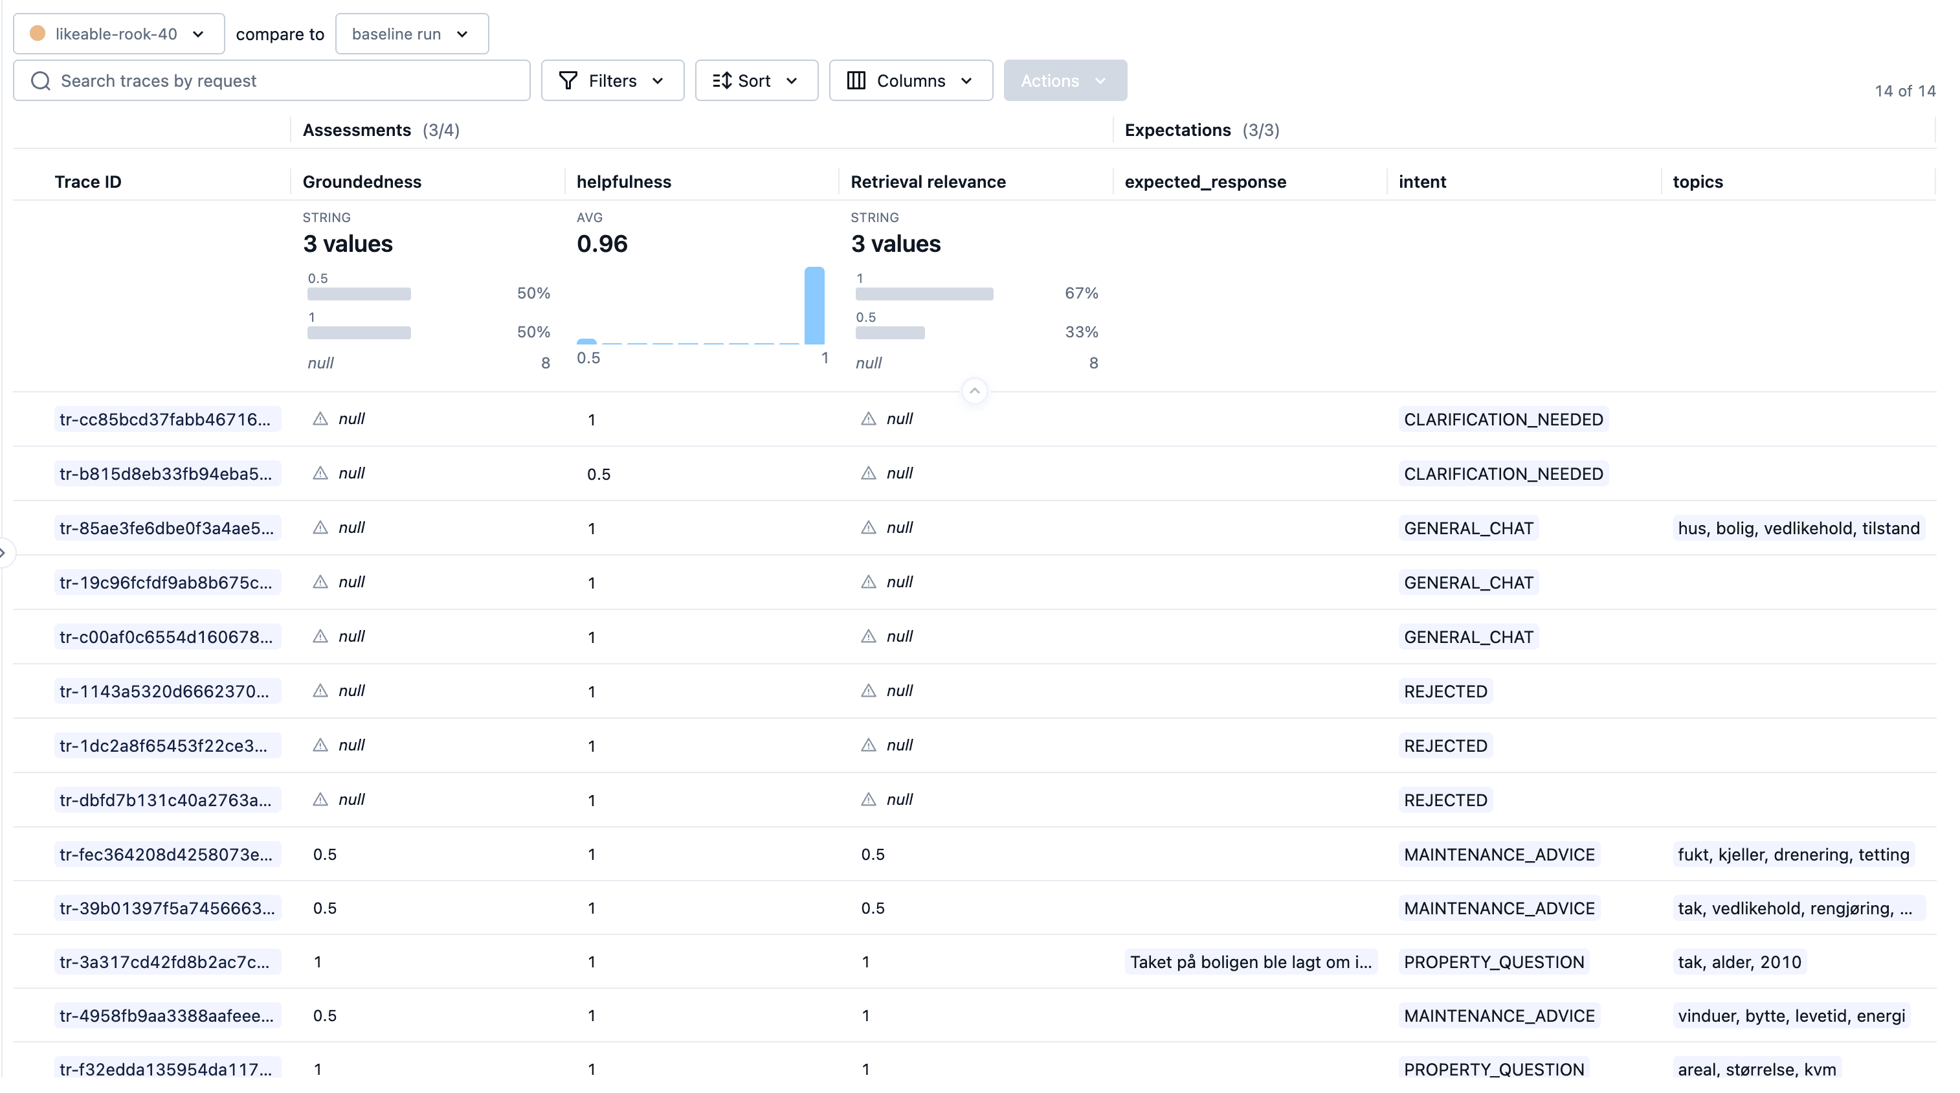1960x1093 pixels.
Task: Open trace tr-4958fb9aa3388aafeee...
Action: [168, 1016]
